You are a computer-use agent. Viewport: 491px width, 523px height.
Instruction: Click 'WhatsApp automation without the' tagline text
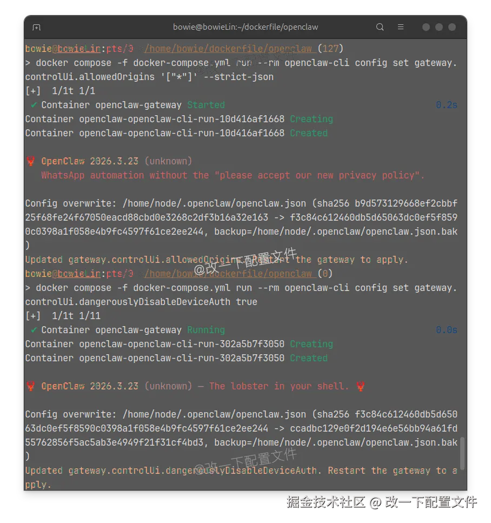pyautogui.click(x=125, y=175)
